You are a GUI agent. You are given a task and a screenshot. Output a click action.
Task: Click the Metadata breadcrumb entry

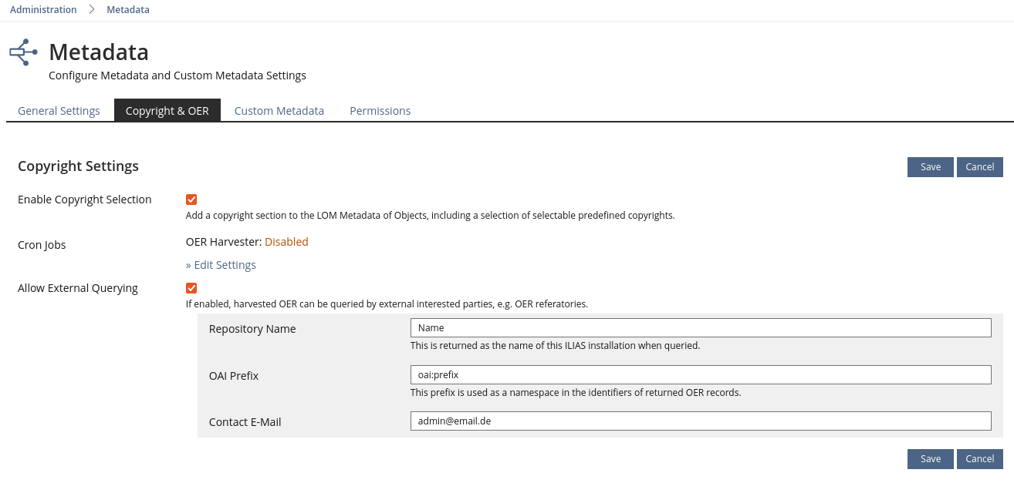point(128,10)
